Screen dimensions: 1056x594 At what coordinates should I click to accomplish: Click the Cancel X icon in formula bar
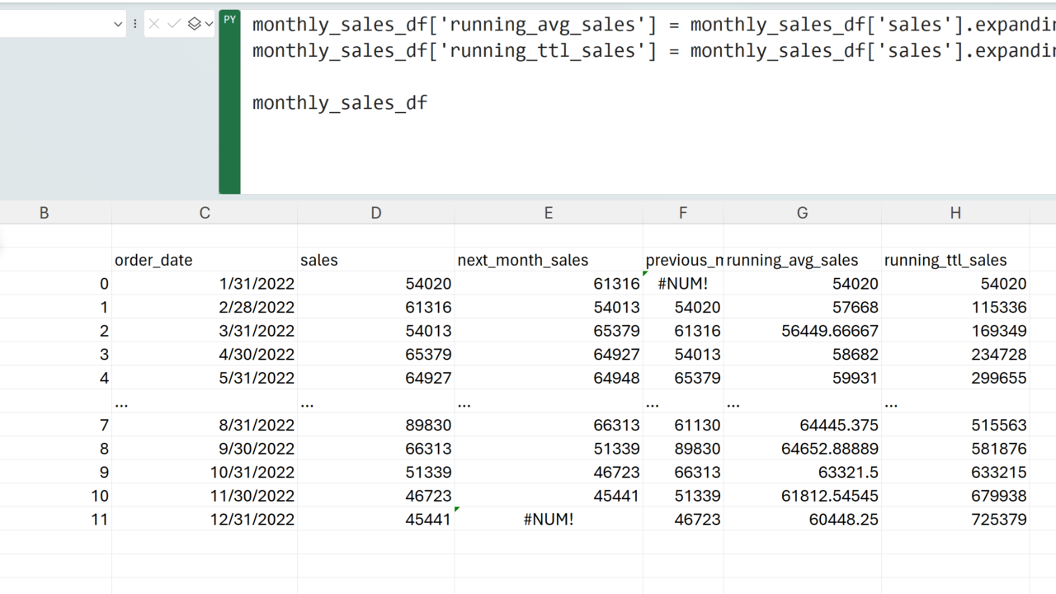coord(154,24)
